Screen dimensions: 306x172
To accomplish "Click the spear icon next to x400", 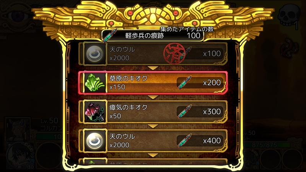I will click(184, 140).
